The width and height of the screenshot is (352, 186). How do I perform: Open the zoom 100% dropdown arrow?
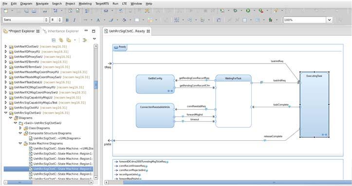pyautogui.click(x=329, y=20)
